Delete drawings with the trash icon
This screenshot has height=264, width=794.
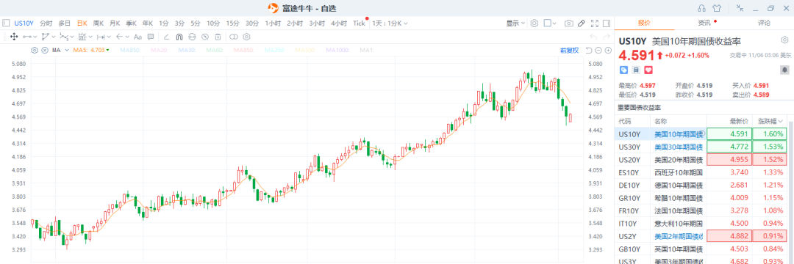(218, 37)
